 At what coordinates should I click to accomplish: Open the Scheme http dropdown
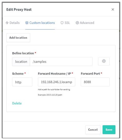22,82
